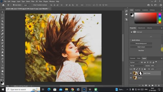The image size is (163, 92).
Task: Open the Filter menu
Action: pyautogui.click(x=33, y=2)
